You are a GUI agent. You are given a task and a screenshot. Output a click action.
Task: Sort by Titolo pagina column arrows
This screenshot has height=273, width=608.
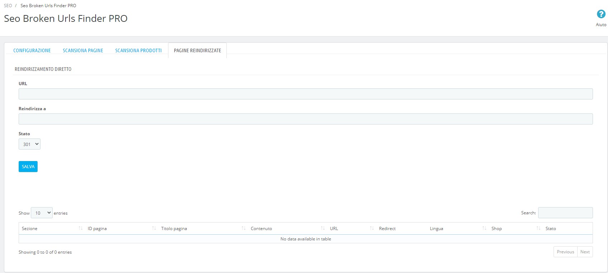(244, 228)
